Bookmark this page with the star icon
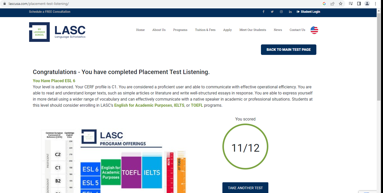 point(341,4)
